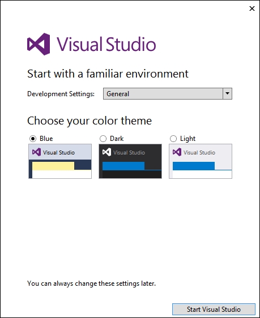The width and height of the screenshot is (260, 318).
Task: Click the Blue theme preview thumbnail
Action: click(60, 161)
